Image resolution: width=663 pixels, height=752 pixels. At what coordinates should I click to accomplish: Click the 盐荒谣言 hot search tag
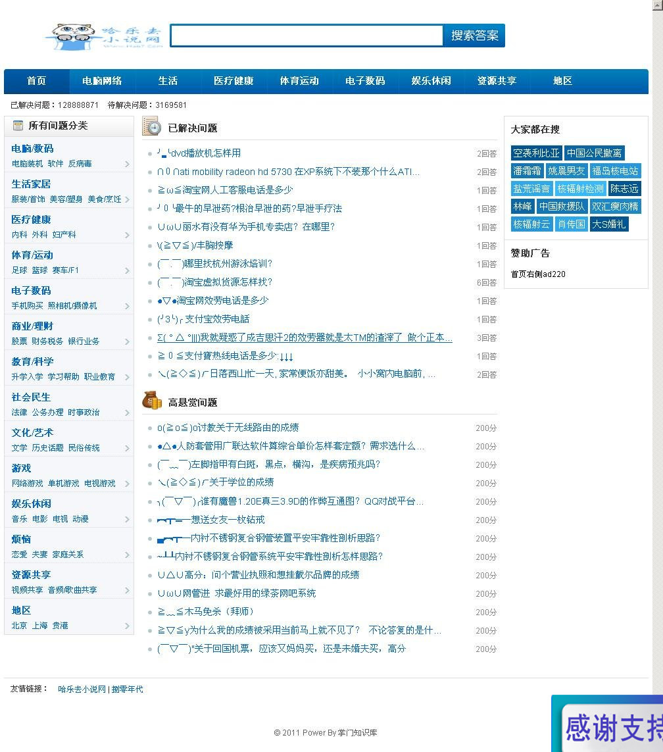click(531, 188)
